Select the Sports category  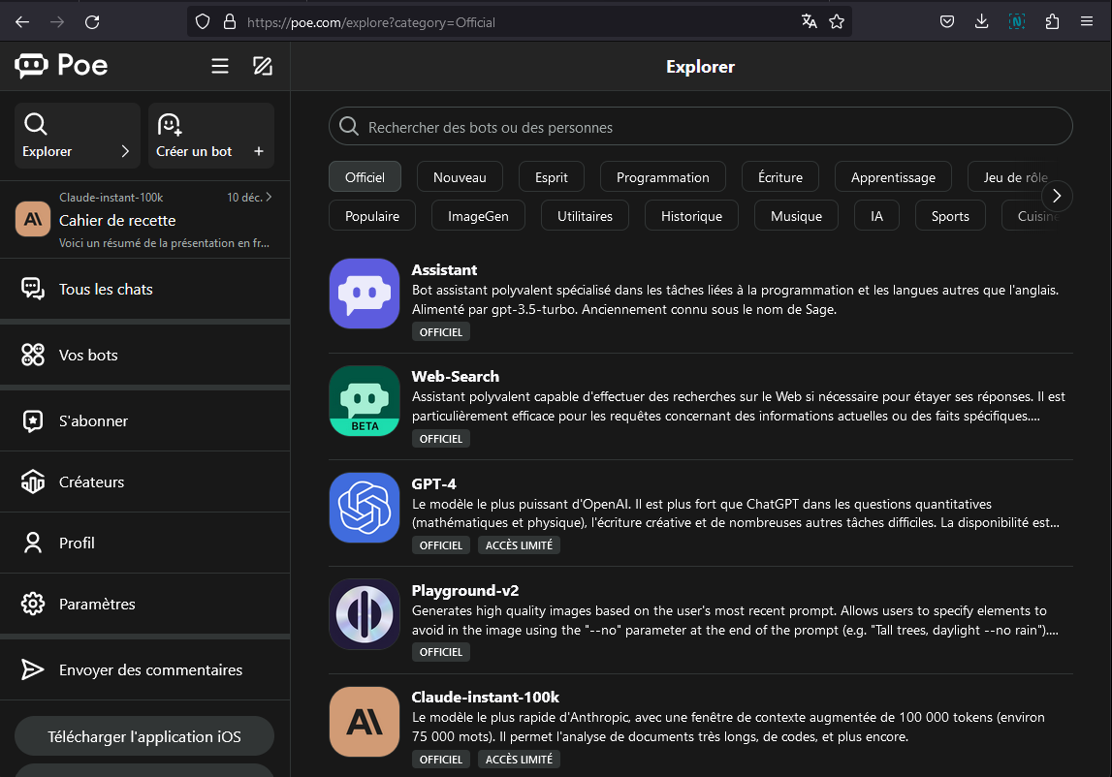point(950,216)
